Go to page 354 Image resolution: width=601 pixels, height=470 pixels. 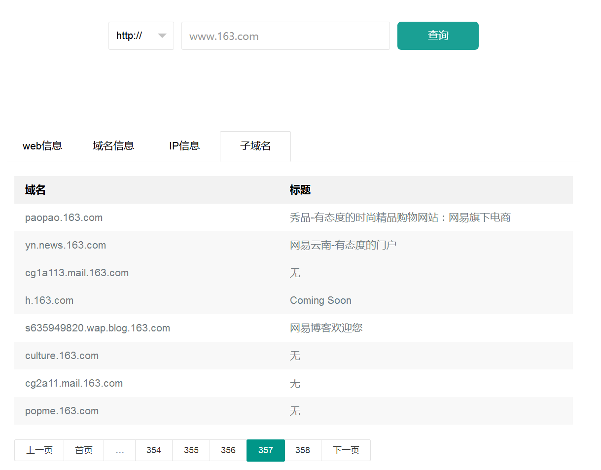154,450
